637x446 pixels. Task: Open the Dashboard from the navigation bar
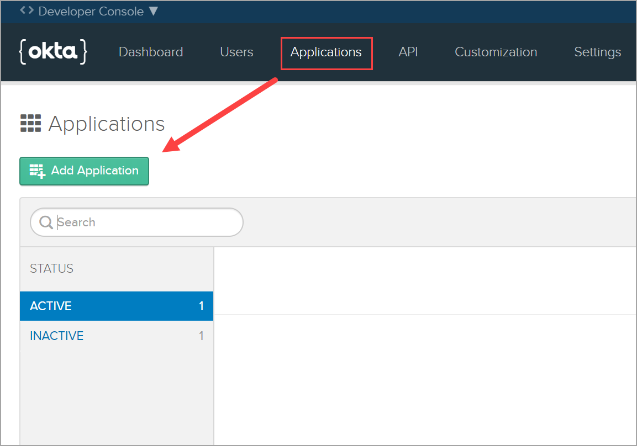[x=150, y=52]
